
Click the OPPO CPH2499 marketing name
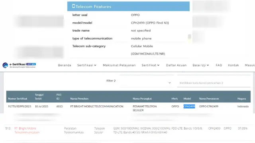(x=209, y=106)
